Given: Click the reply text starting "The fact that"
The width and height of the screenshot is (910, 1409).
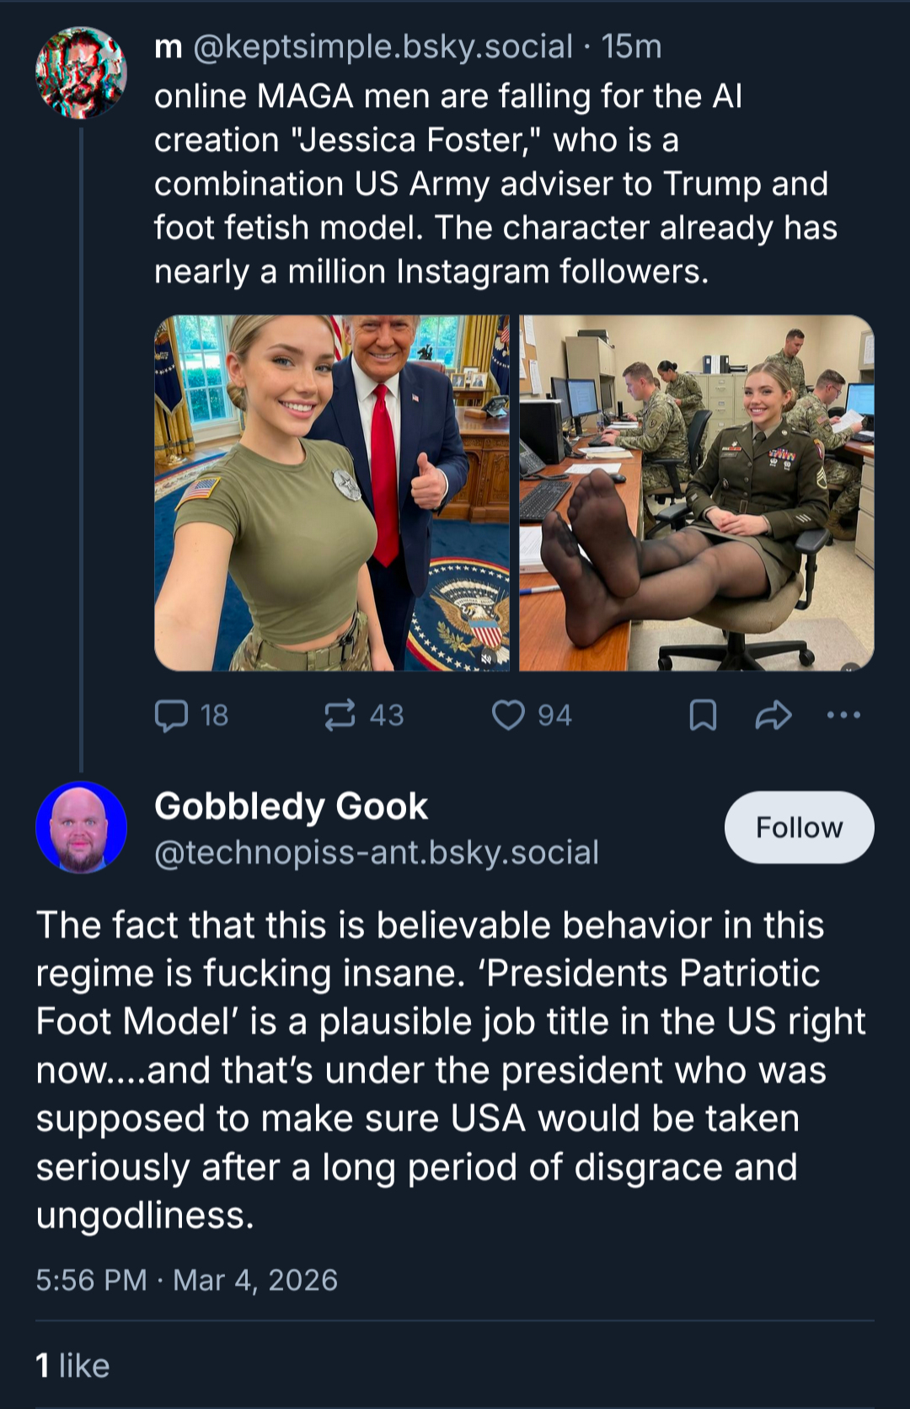Looking at the screenshot, I should click(x=451, y=1070).
